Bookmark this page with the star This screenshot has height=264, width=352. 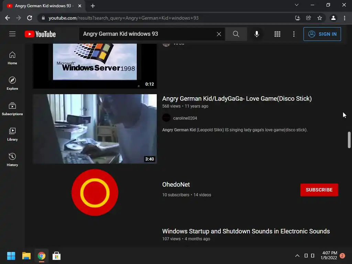pos(320,18)
